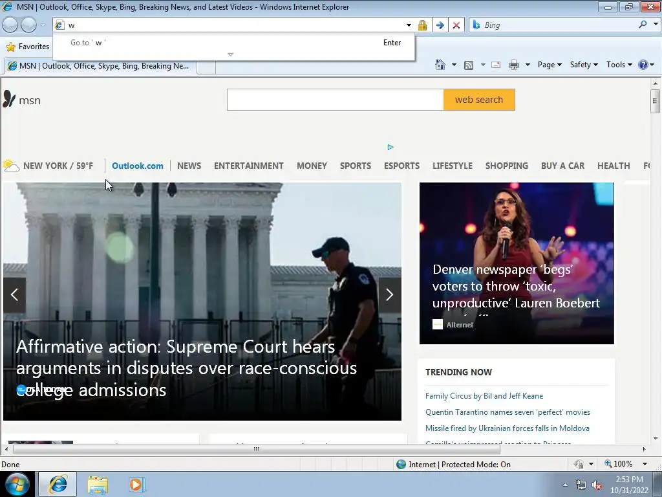Open Family Circus trending link
Viewport: 662px width, 497px height.
click(x=484, y=396)
